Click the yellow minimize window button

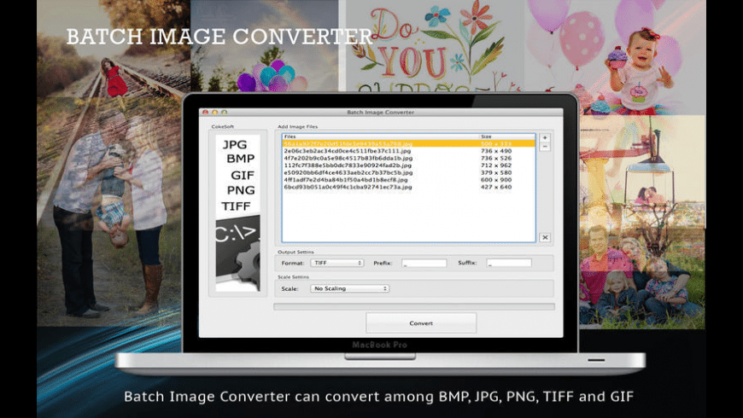[214, 113]
